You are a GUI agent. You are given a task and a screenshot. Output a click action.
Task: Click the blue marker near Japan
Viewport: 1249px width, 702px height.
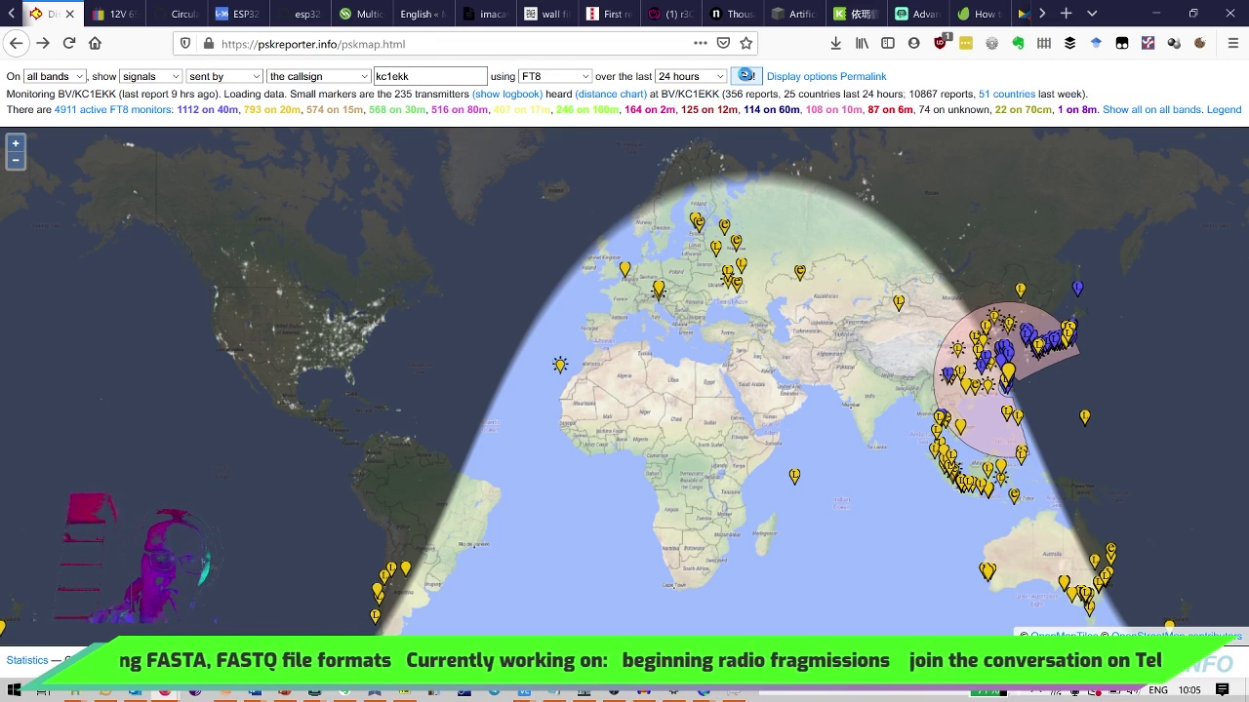click(x=1077, y=289)
